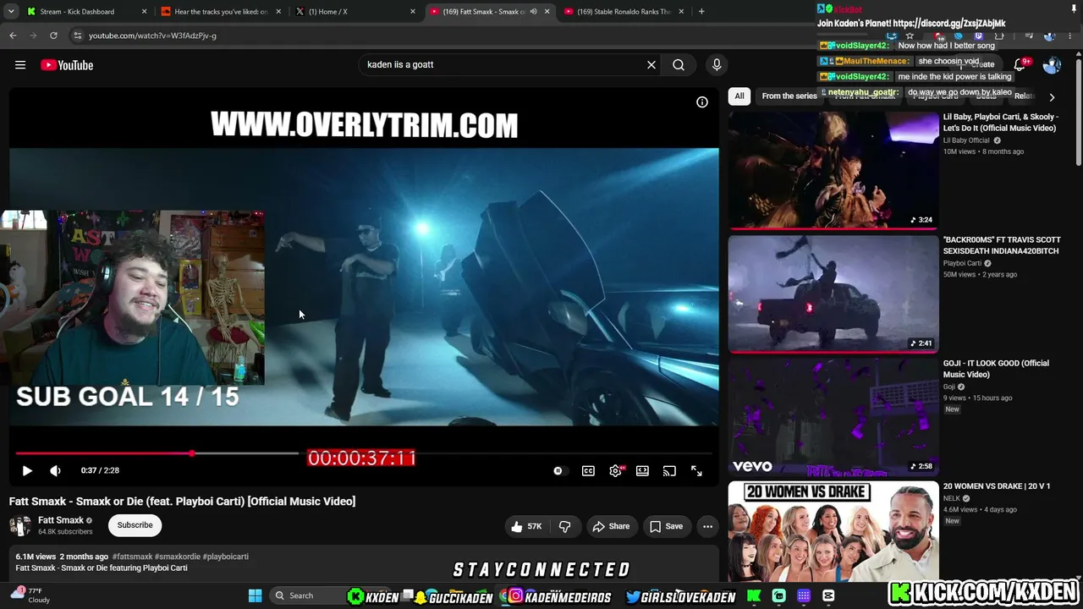Like the Fatt Smaxk video
Viewport: 1083px width, 609px height.
(x=525, y=526)
